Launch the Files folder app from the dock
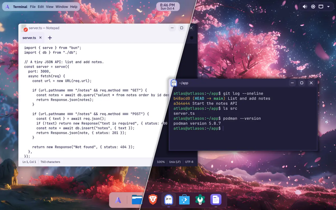 tap(137, 200)
